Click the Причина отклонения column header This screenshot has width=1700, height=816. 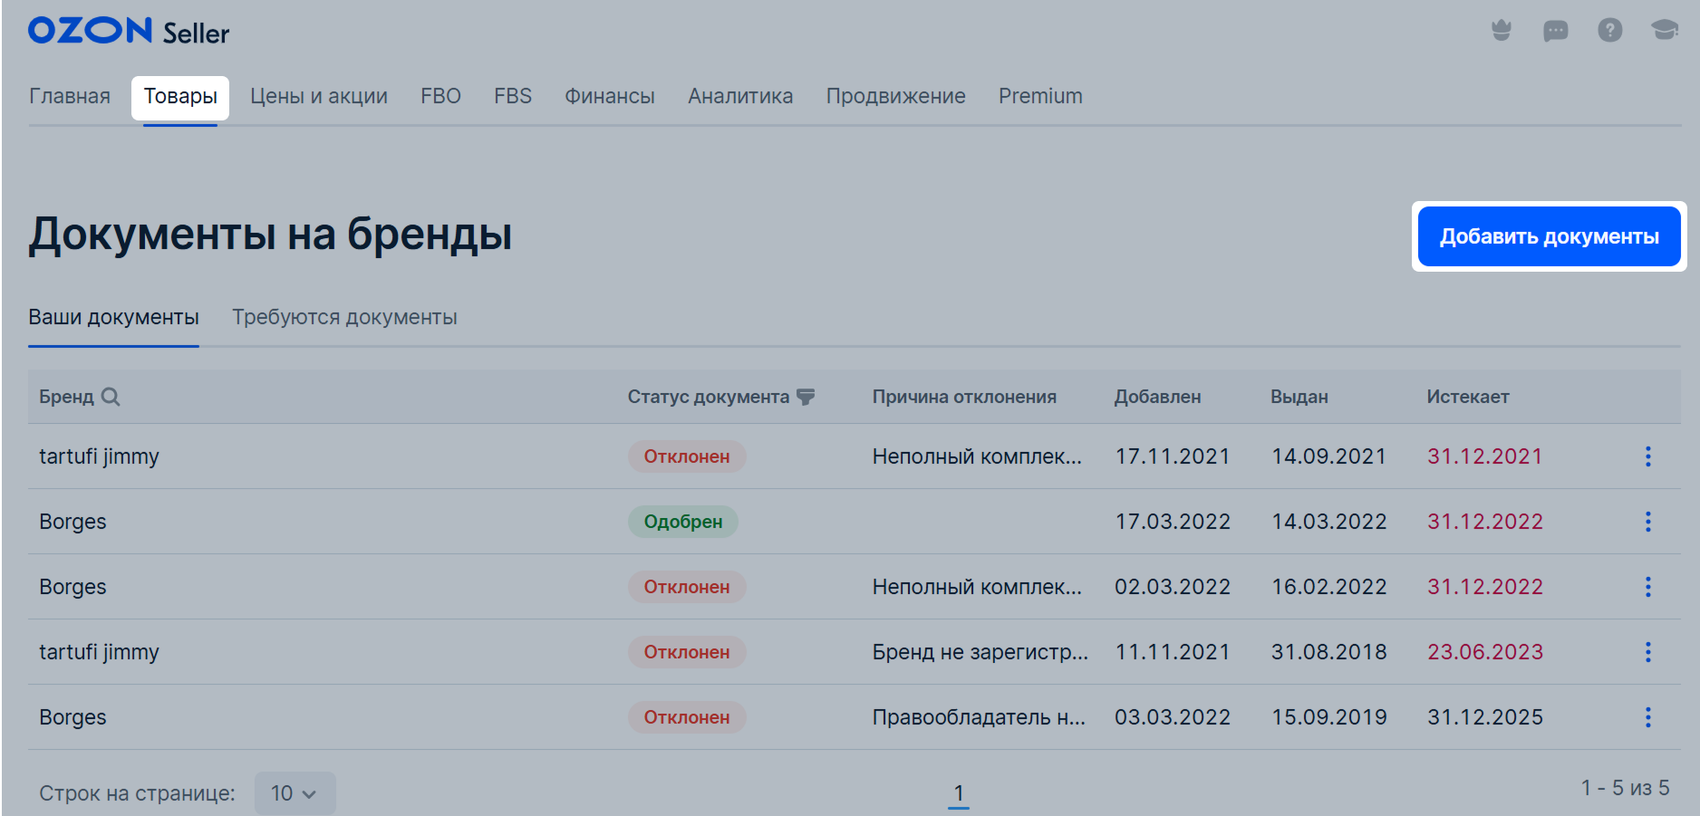tap(964, 397)
